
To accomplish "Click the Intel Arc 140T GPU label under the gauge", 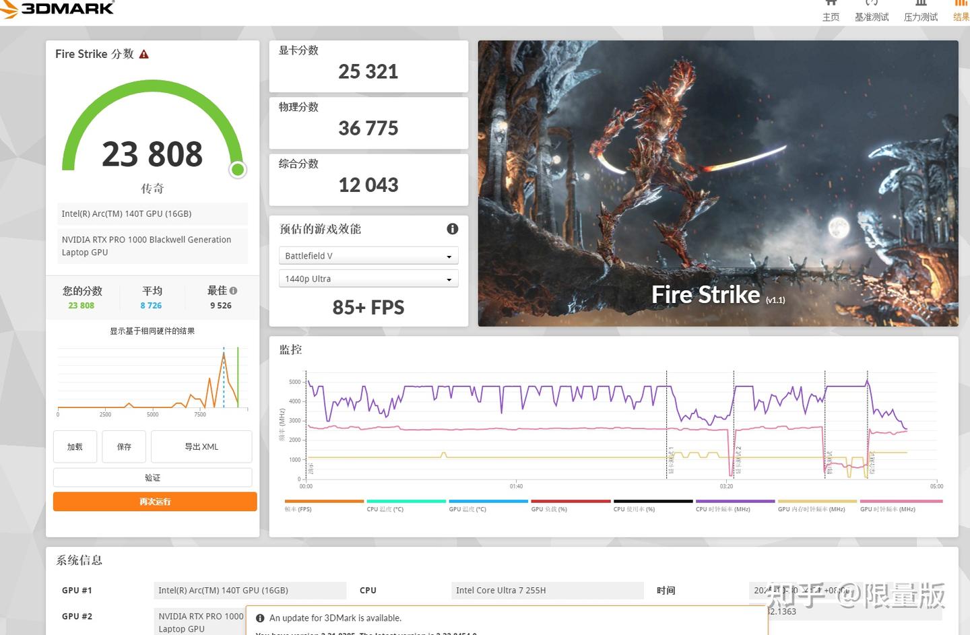I will (152, 214).
